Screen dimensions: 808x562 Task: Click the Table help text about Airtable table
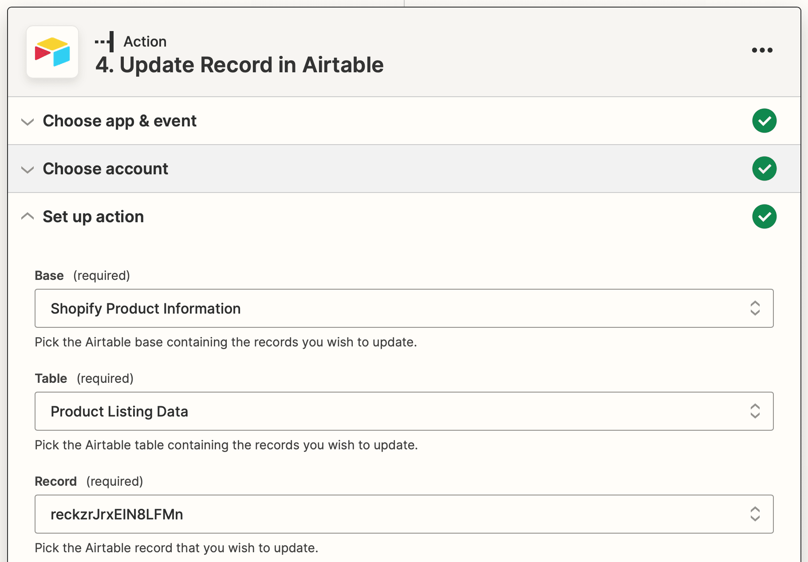click(x=226, y=445)
